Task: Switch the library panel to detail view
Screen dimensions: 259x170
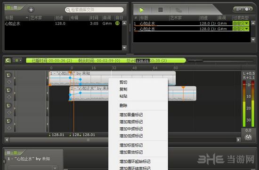Action: click(16, 7)
